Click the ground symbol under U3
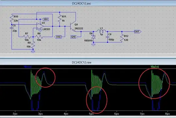The image size is (176, 118). (40, 31)
